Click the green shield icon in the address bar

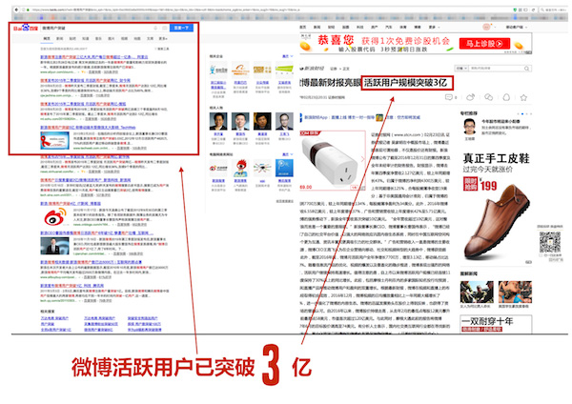coord(515,10)
